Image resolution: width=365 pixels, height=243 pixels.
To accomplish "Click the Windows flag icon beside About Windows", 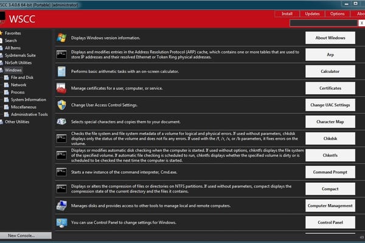I will click(x=61, y=38).
